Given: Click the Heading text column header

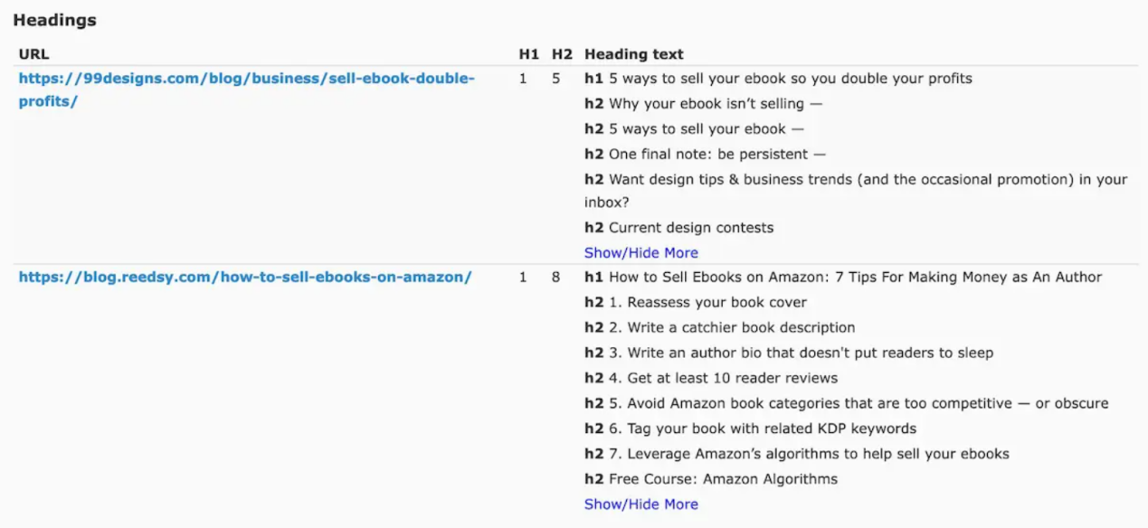Looking at the screenshot, I should [633, 54].
